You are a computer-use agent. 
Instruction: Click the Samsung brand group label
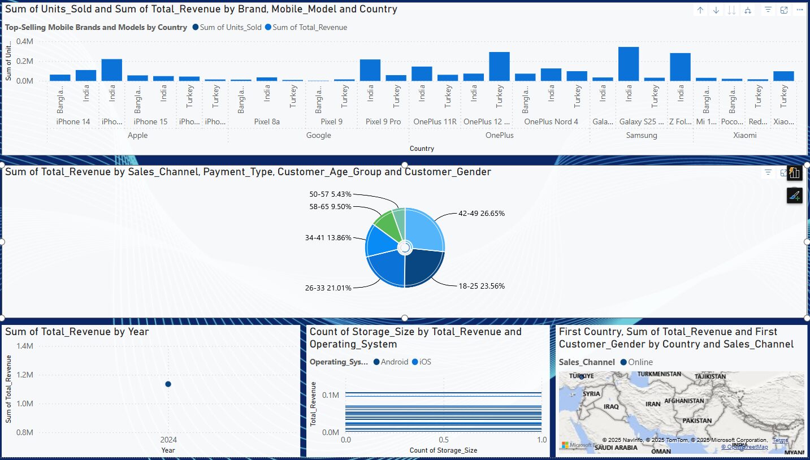pyautogui.click(x=642, y=135)
